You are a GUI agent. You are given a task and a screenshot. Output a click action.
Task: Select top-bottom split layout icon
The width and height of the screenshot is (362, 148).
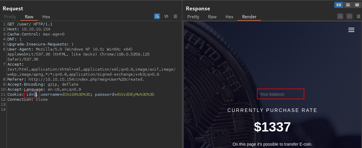348,5
